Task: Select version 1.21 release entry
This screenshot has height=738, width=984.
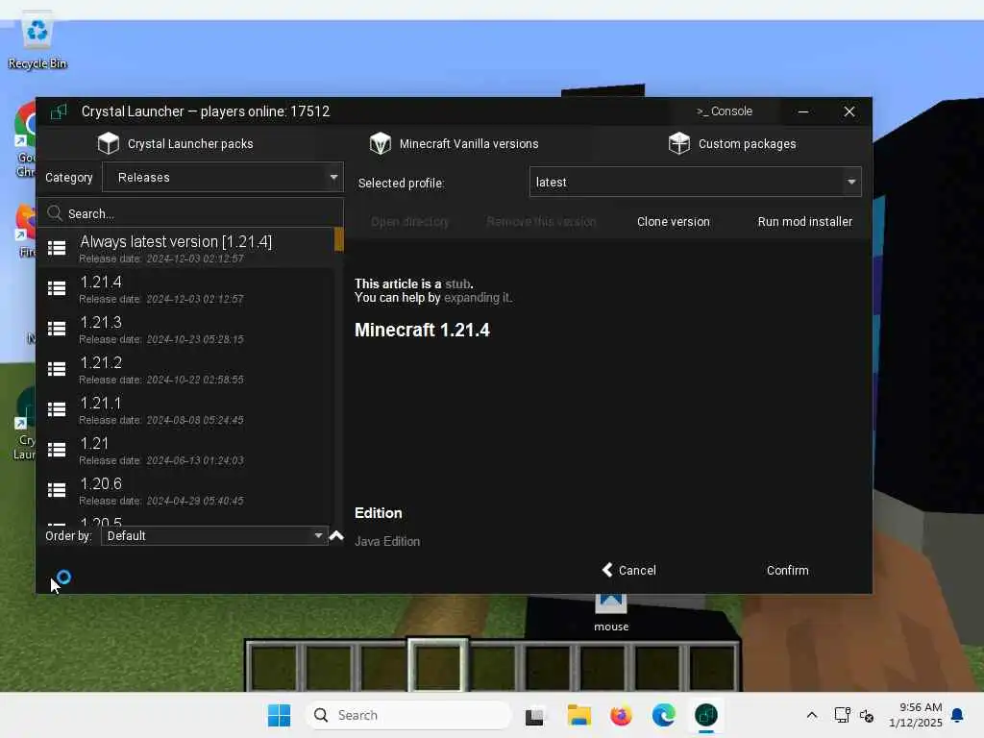Action: coord(185,450)
